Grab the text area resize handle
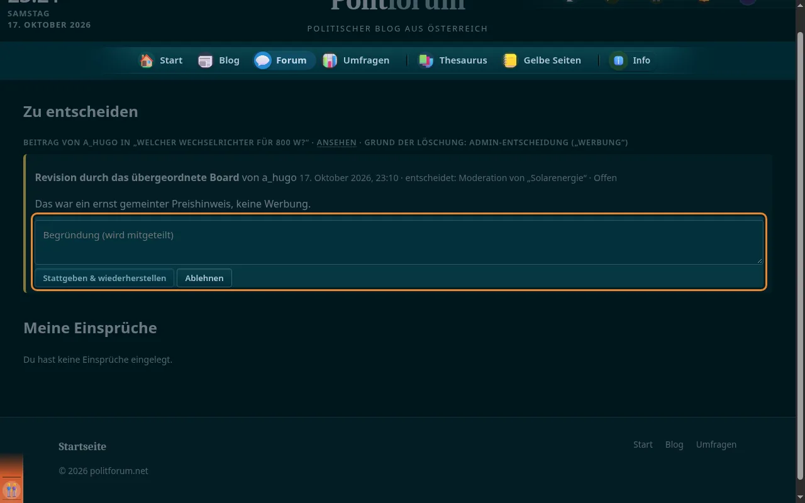 (x=758, y=260)
